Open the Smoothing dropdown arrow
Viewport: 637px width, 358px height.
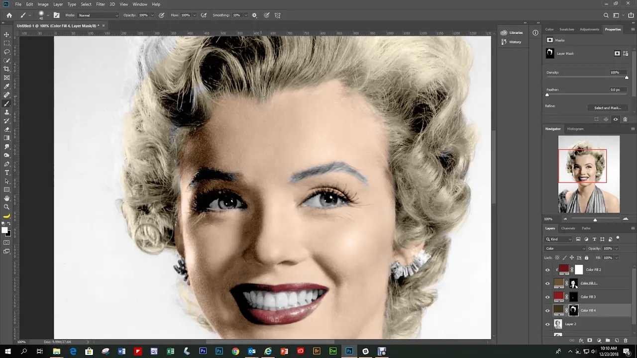point(245,15)
